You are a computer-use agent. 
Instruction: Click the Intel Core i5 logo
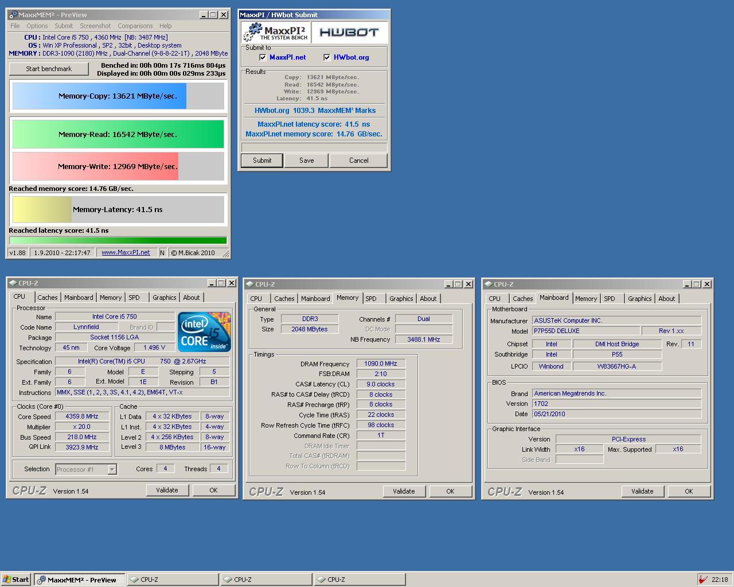pos(204,331)
